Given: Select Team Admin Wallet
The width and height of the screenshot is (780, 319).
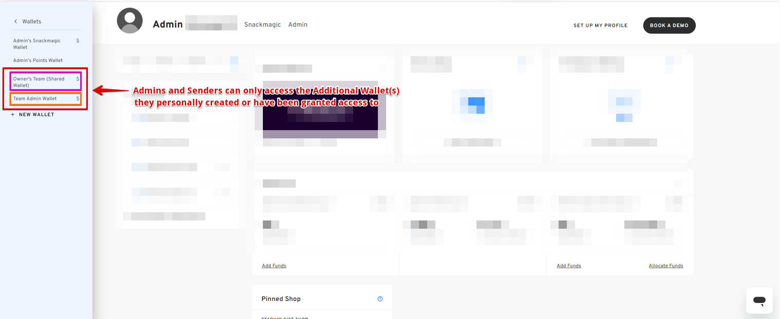Looking at the screenshot, I should tap(35, 99).
